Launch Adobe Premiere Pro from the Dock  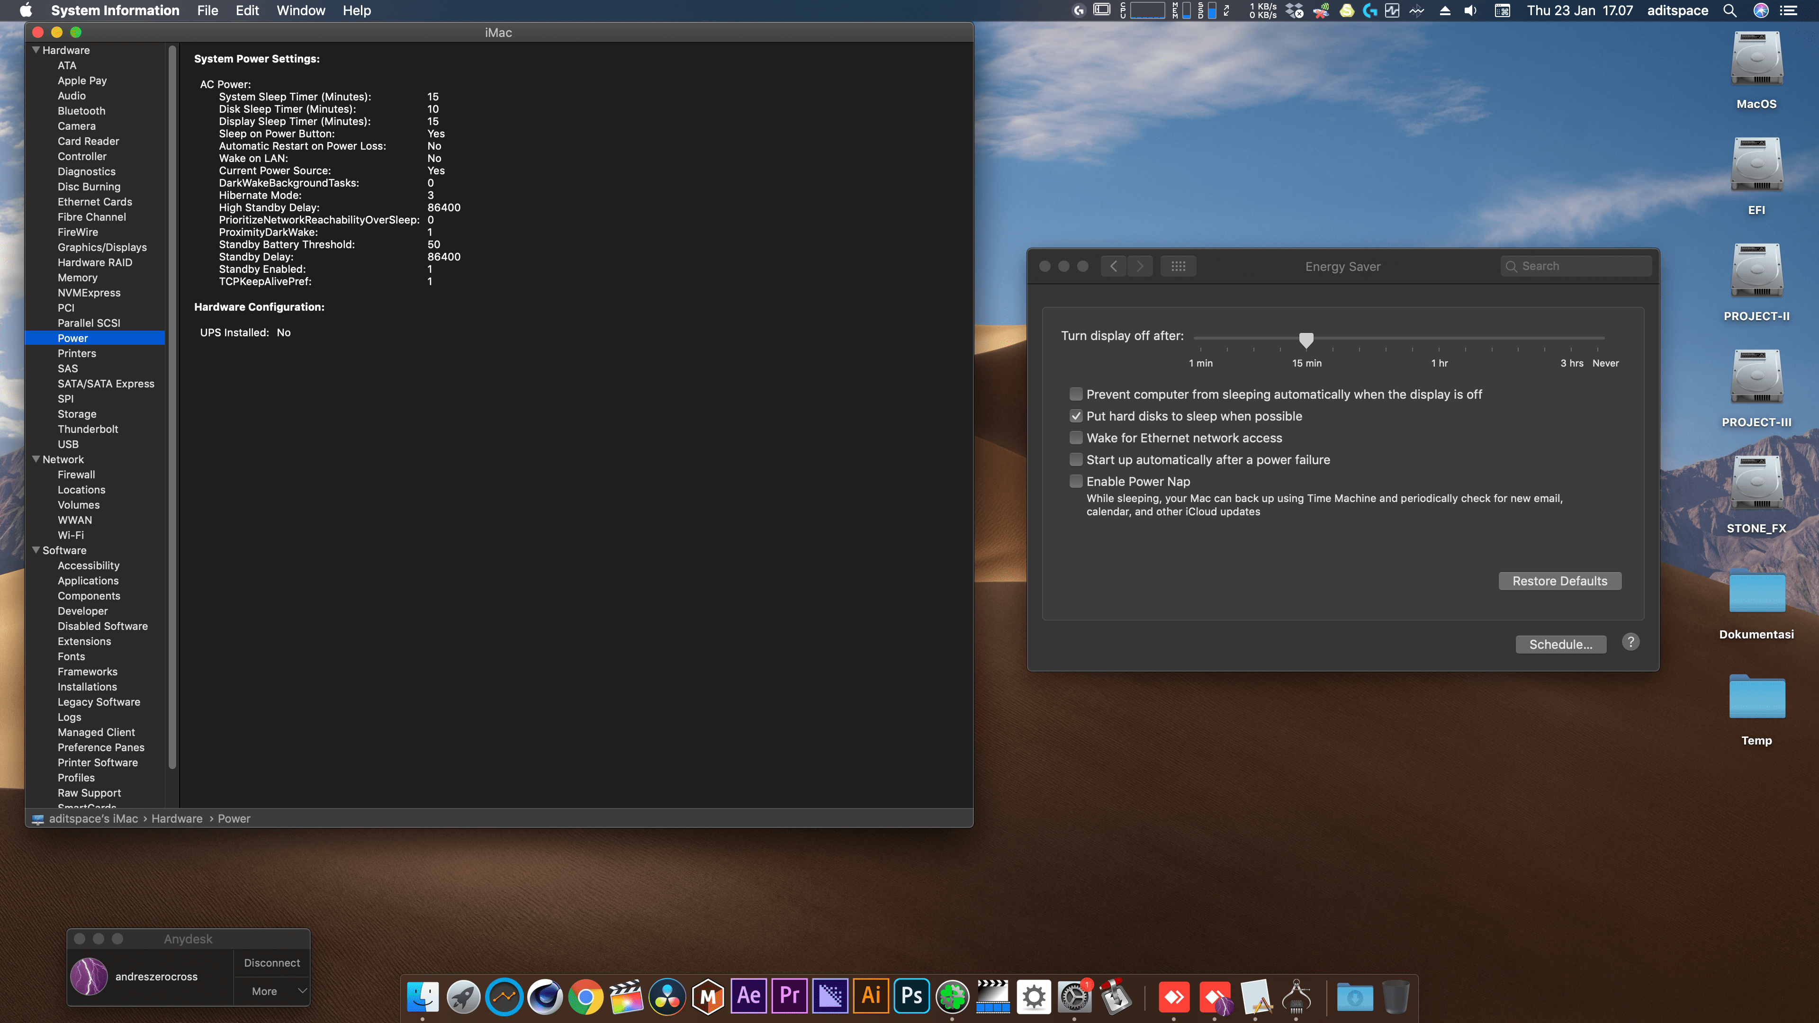tap(790, 996)
